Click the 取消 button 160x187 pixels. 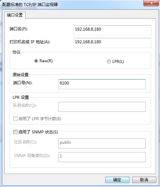[x=144, y=180]
